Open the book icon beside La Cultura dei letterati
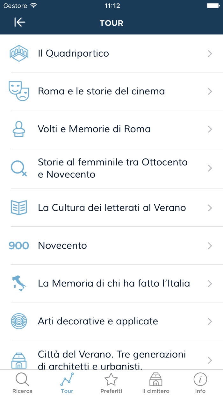Screen dimensions: 223x396 coord(19,208)
